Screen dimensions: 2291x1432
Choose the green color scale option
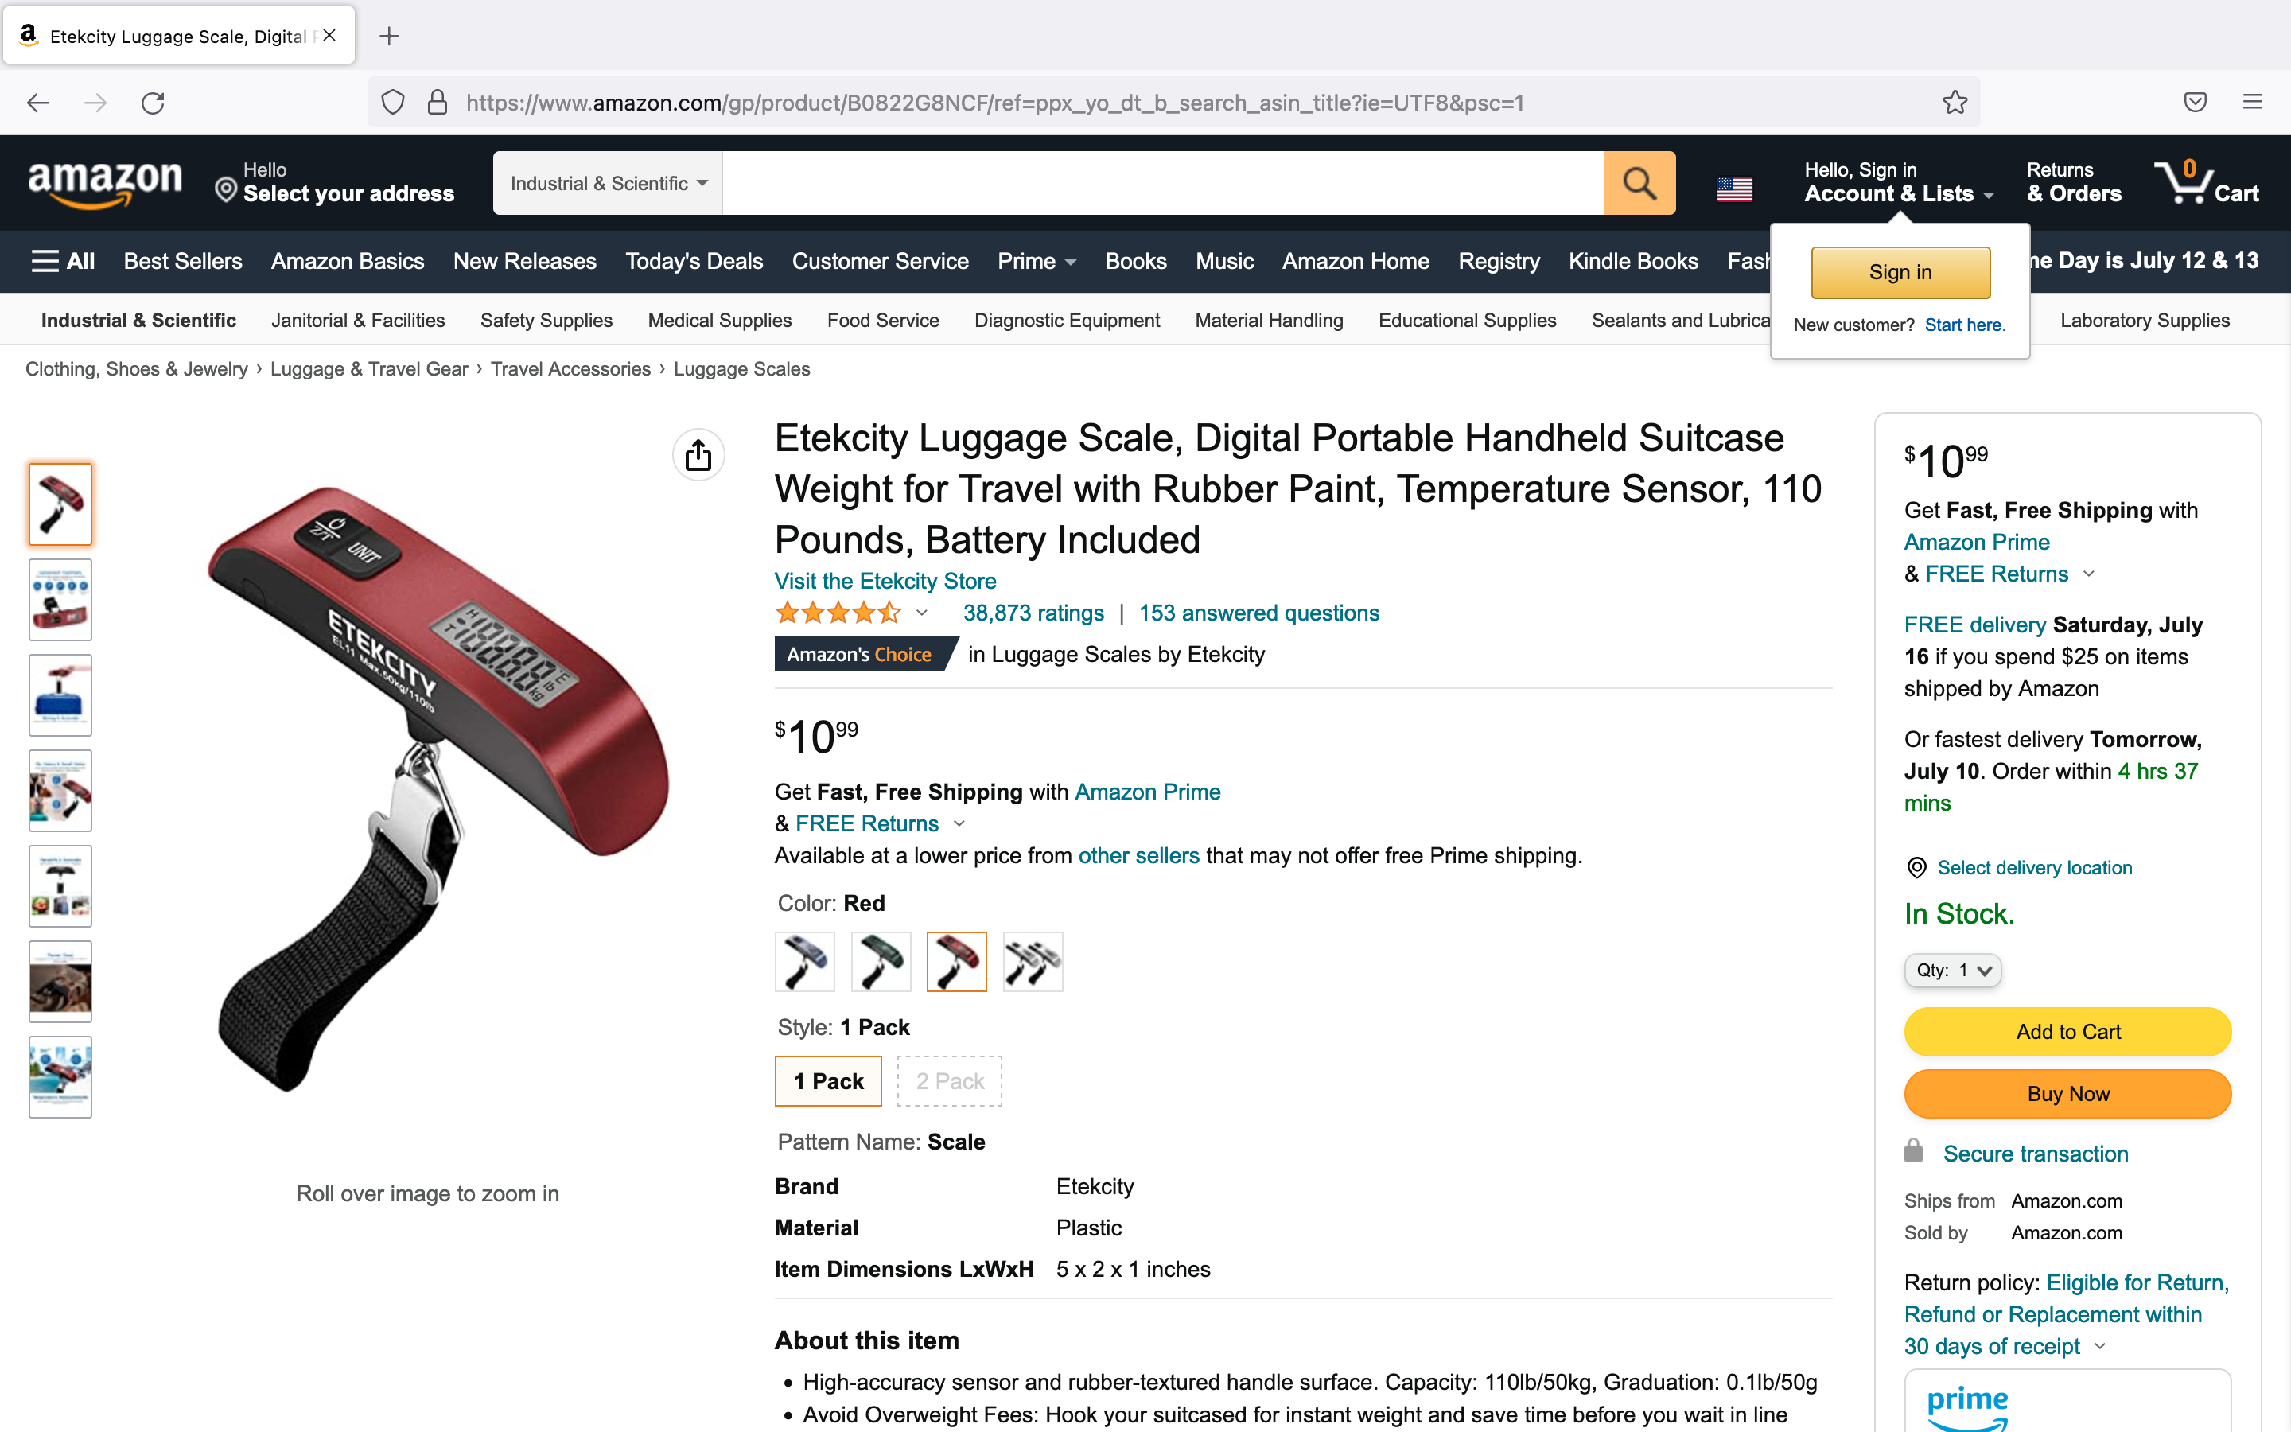click(881, 961)
